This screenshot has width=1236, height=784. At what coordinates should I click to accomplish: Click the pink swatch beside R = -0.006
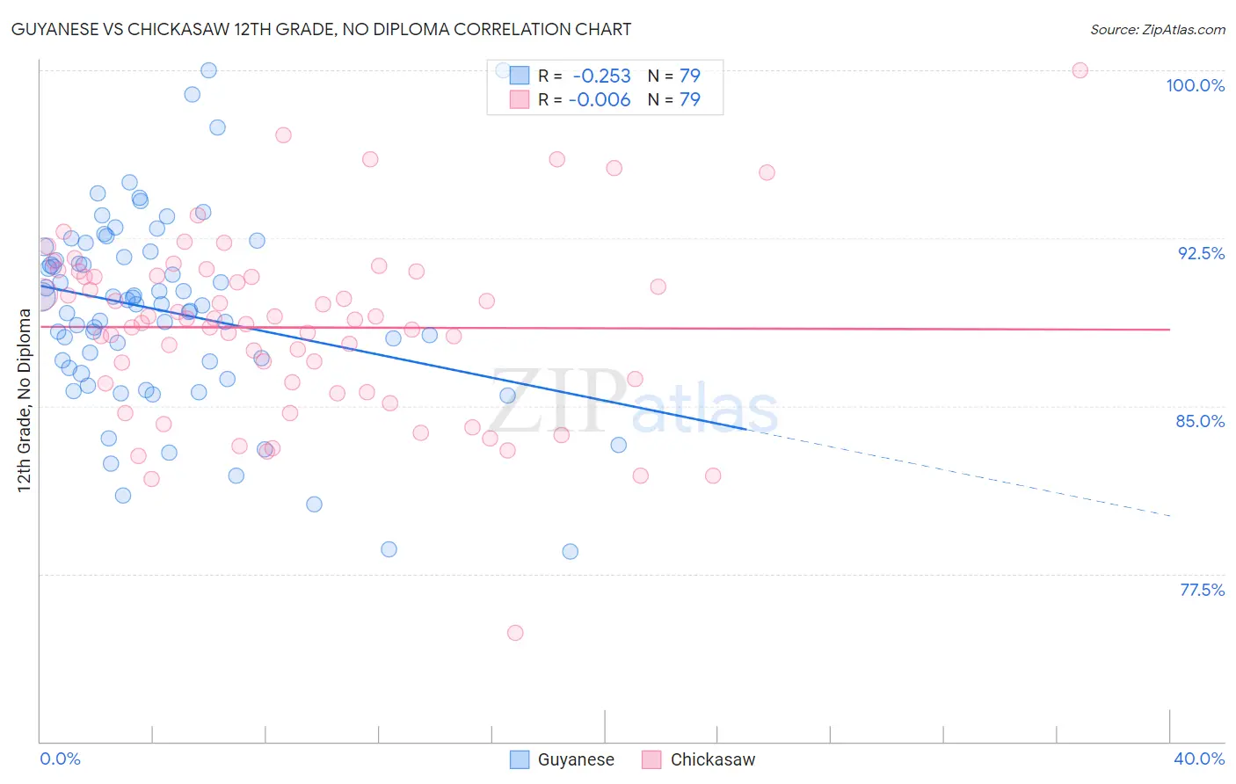(520, 99)
